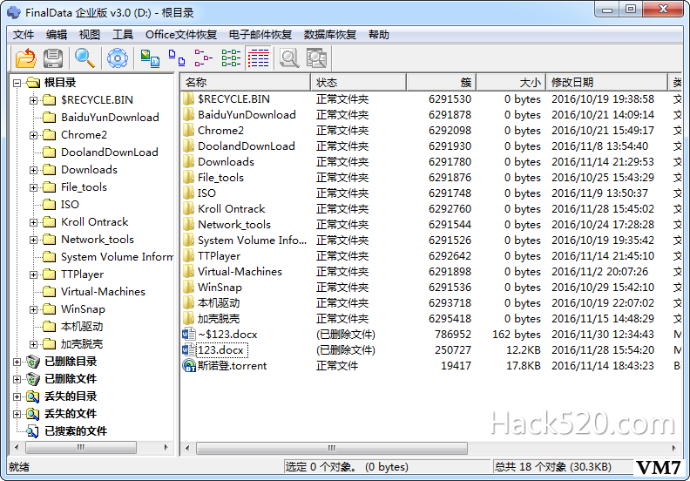The height and width of the screenshot is (481, 690).
Task: Expand Downloads folder in the tree
Action: coord(33,170)
